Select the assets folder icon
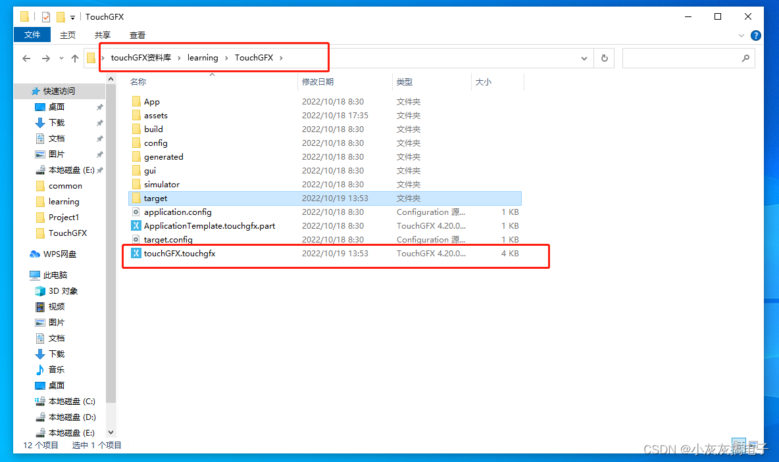Screen dimensions: 779x462 [x=136, y=115]
